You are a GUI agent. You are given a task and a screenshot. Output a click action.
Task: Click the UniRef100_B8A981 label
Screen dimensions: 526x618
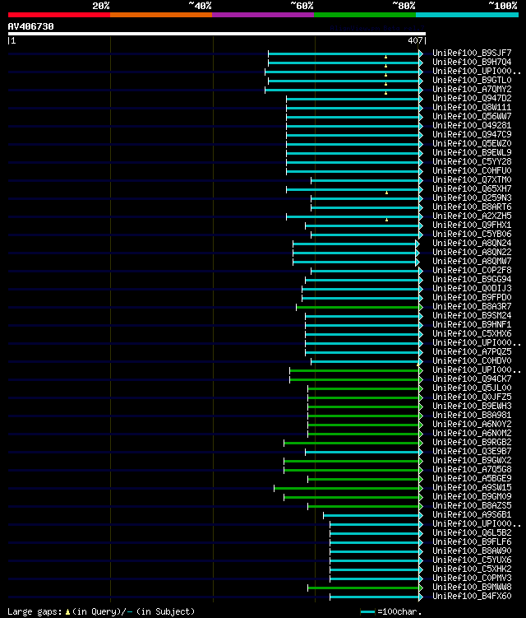coord(472,416)
